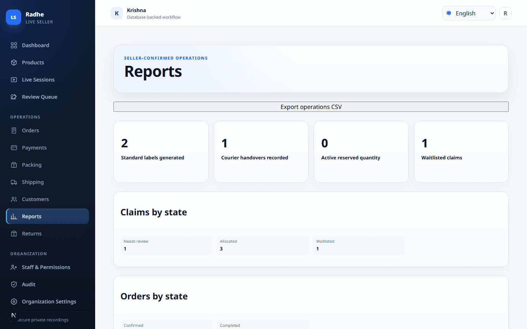Screen dimensions: 527x329
Task: Open the Orders section
Action: tap(48, 131)
